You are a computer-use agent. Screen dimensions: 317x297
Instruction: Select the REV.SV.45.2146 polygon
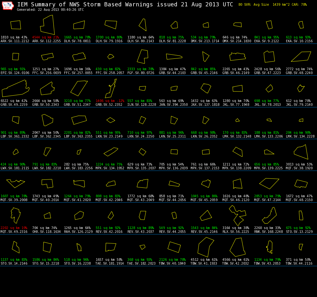pos(206,215)
